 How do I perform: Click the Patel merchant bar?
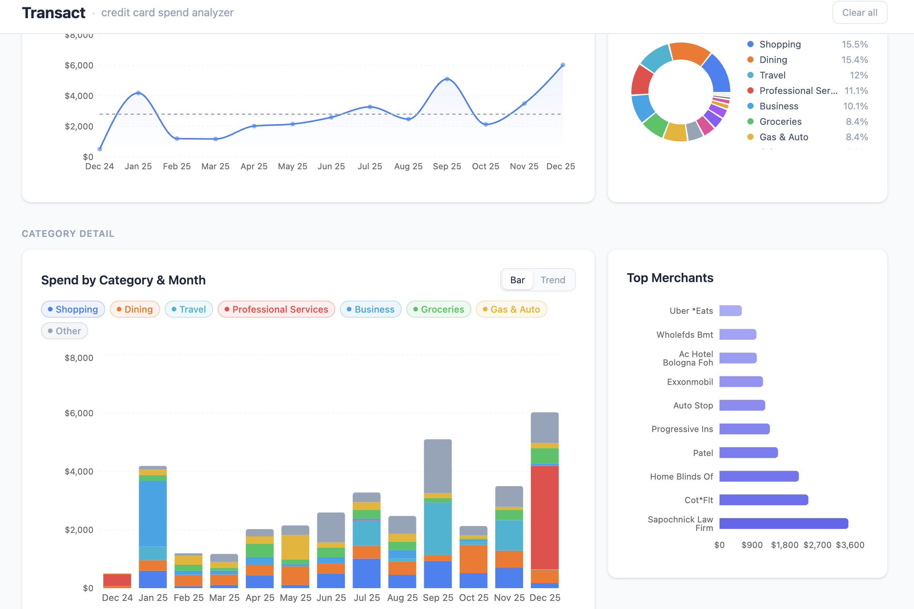coord(749,452)
